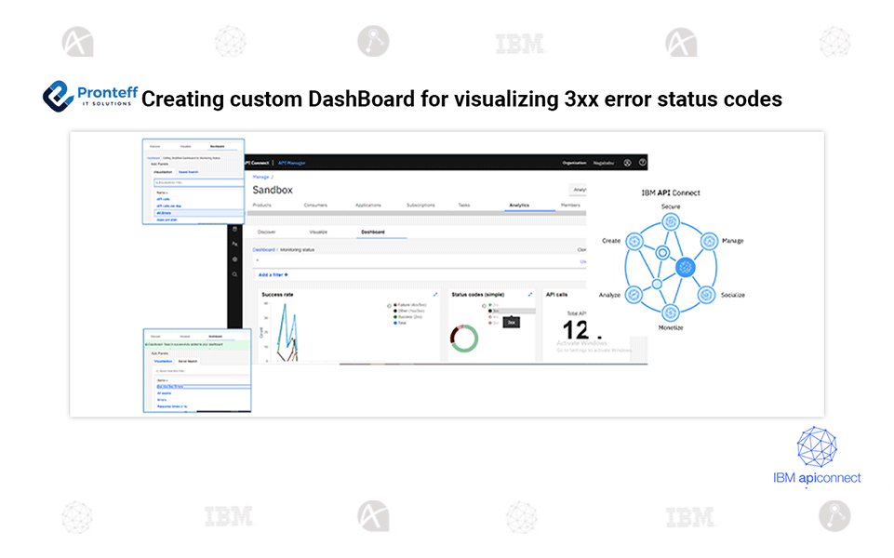This screenshot has height=558, width=894.
Task: Sort list by Name column header
Action: coord(163,193)
